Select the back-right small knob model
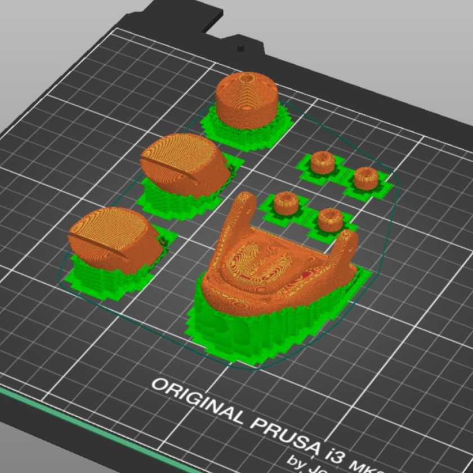This screenshot has width=473, height=473. click(365, 178)
